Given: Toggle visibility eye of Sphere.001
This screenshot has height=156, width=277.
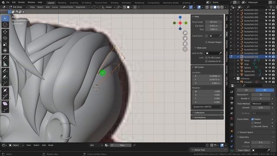Looking at the screenshot, I should coord(270,71).
